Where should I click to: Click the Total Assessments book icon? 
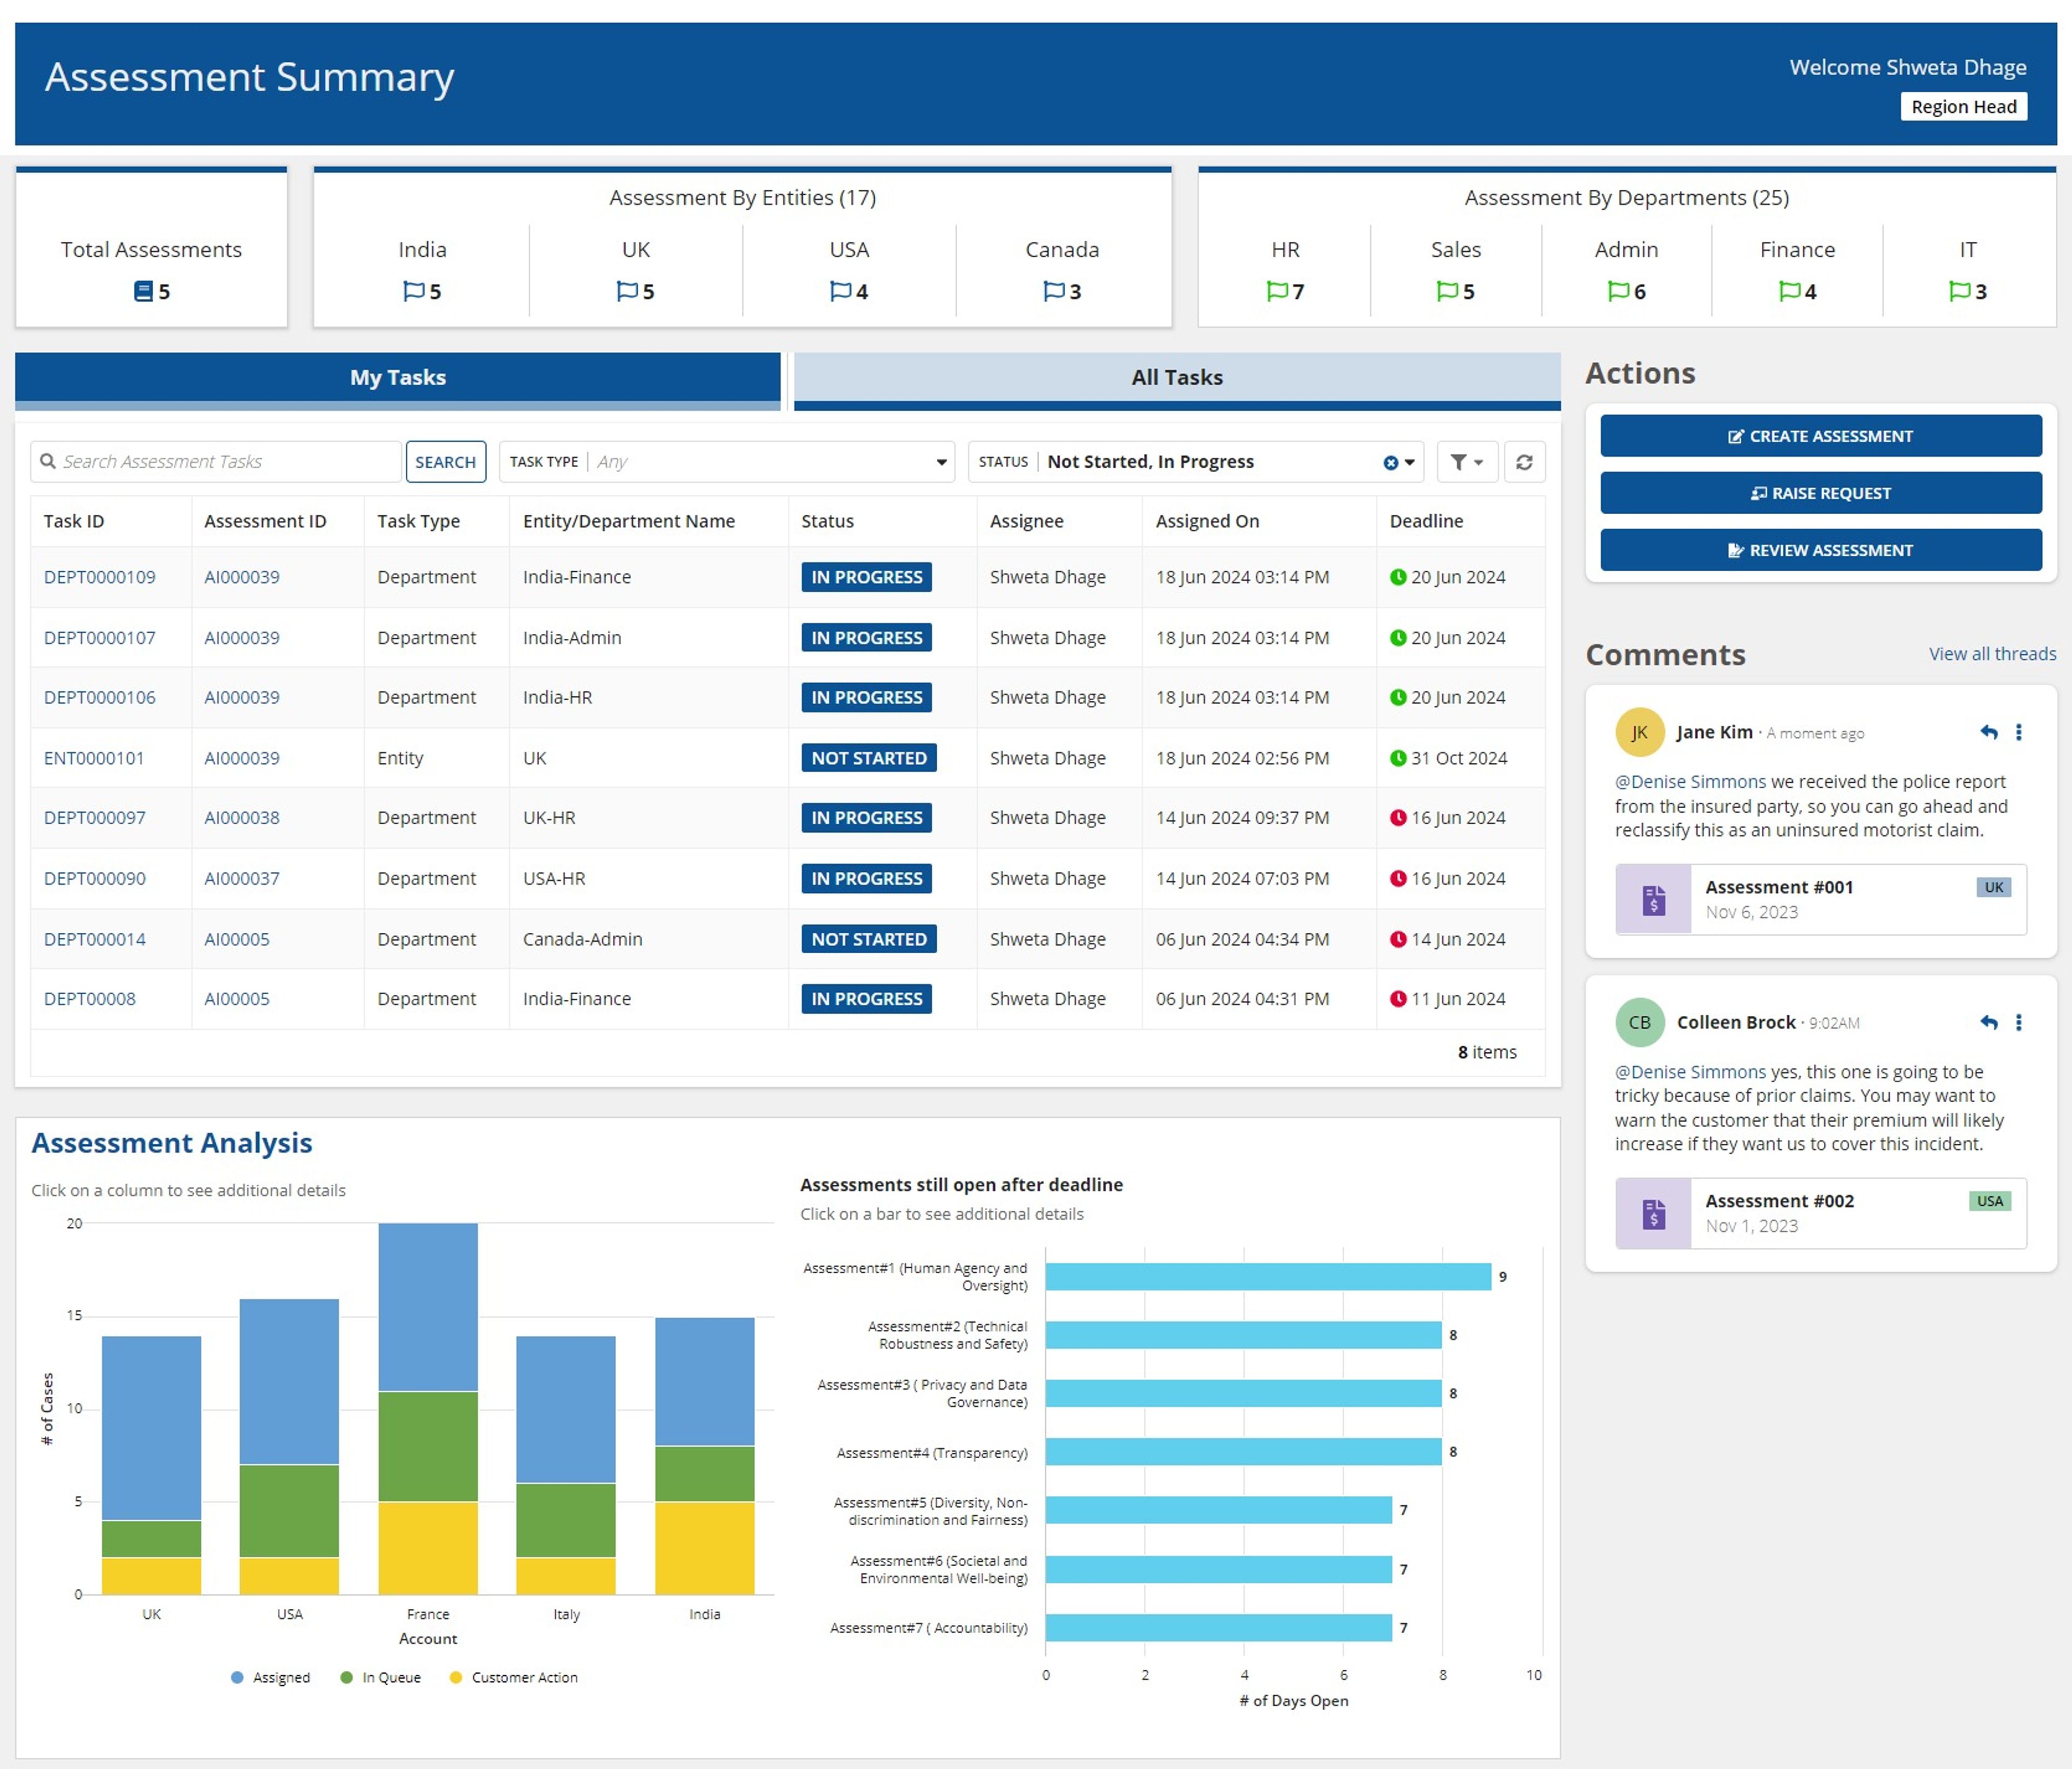143,291
